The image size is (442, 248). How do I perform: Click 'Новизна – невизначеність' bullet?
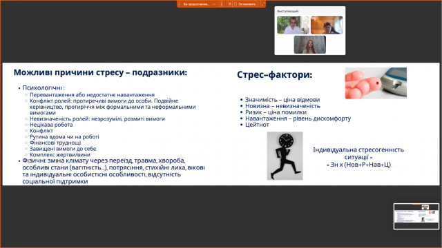282,106
